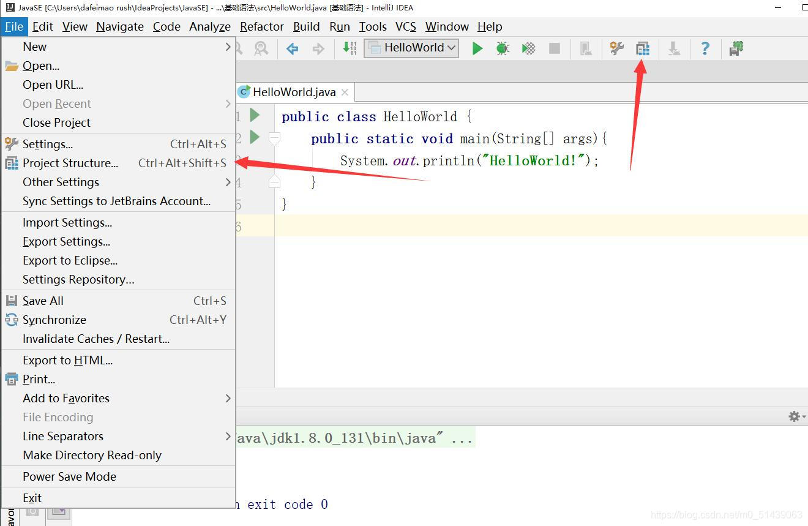This screenshot has height=526, width=808.
Task: Open the run panel gear settings
Action: pyautogui.click(x=795, y=416)
